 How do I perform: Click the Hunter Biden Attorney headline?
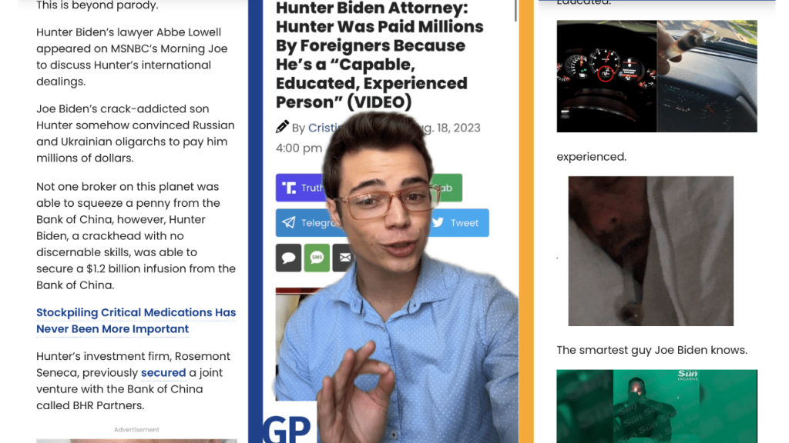[x=379, y=55]
